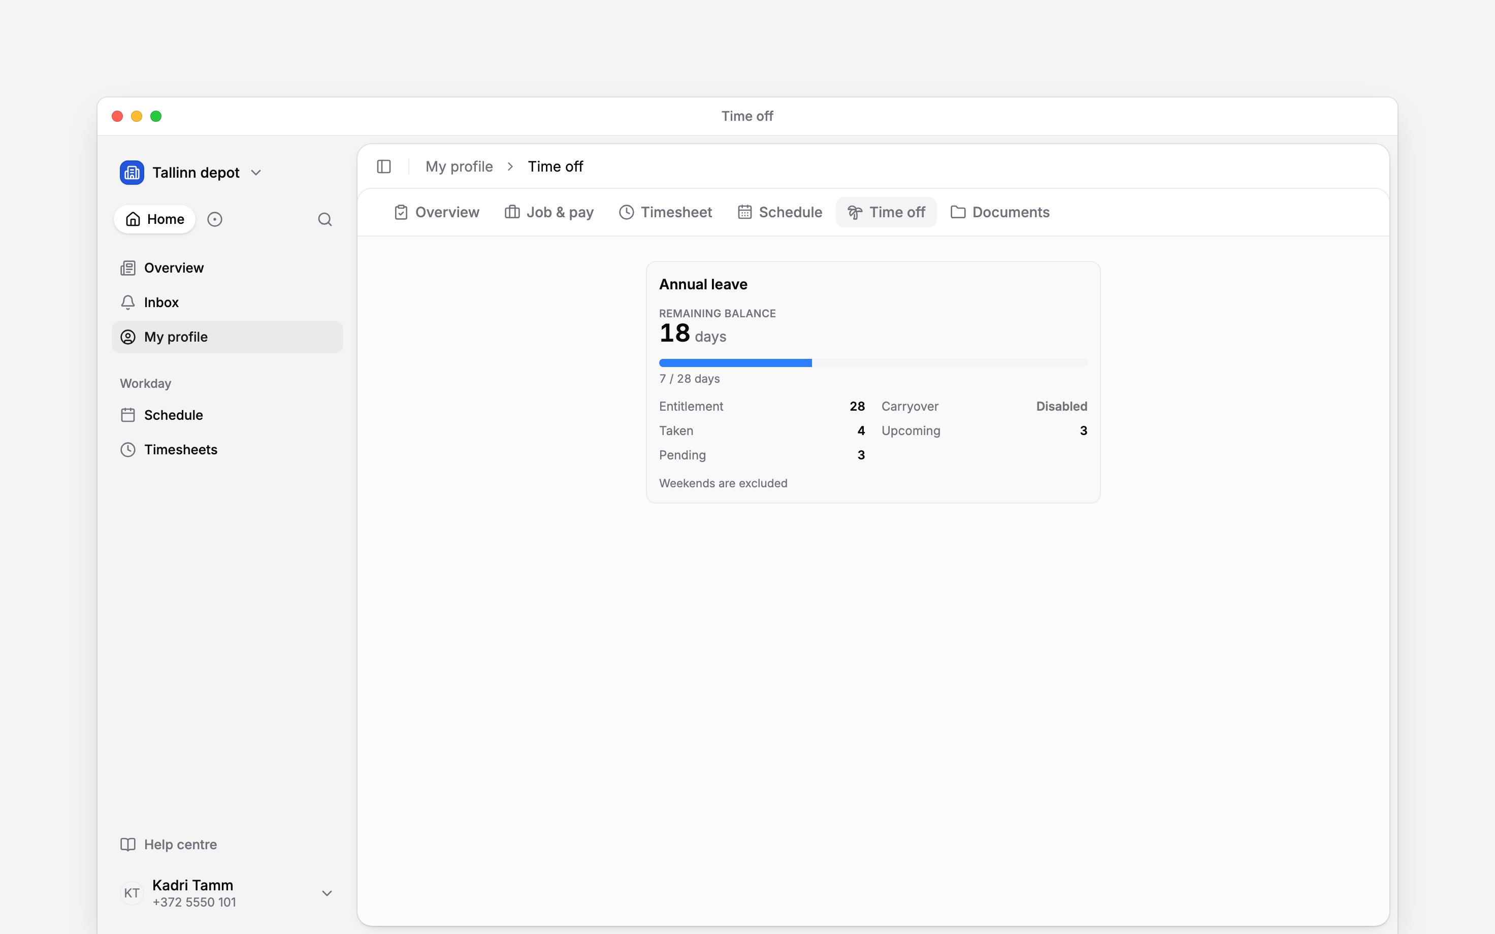1495x934 pixels.
Task: Click the circle-dot icon next to Home
Action: pos(214,219)
